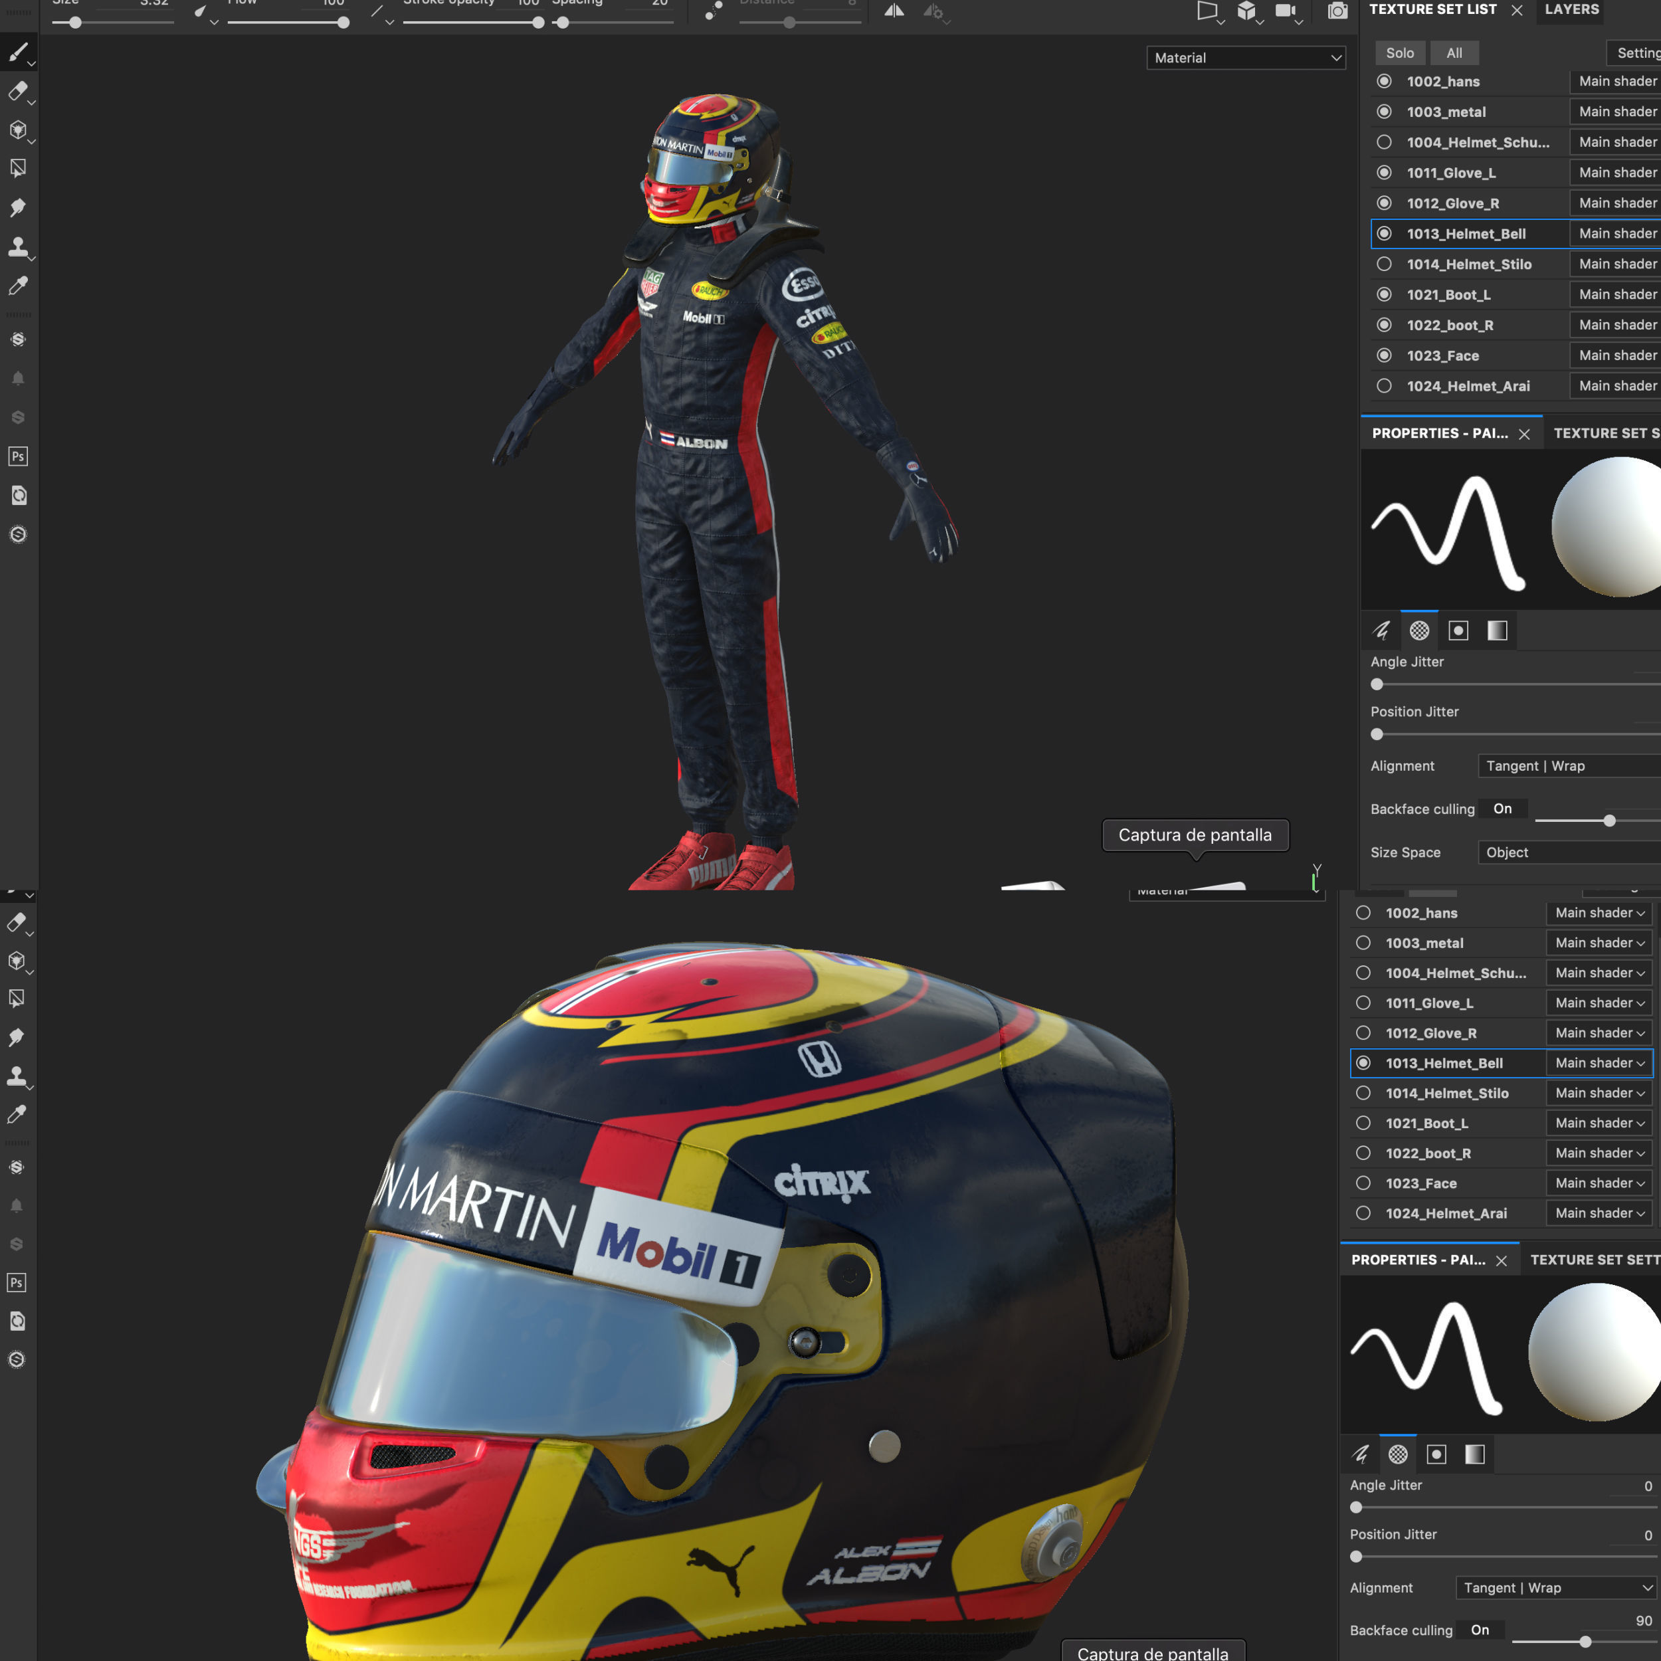Select the Eraser tool in helmet close-up view
Screen dimensions: 1661x1661
(x=17, y=922)
